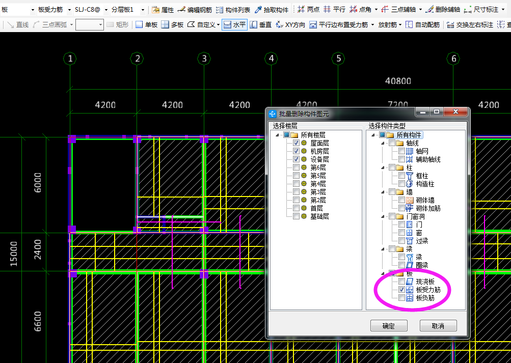Click 平行边布置受力筋 tool
Screen dimensions: 511x363
tap(339, 25)
